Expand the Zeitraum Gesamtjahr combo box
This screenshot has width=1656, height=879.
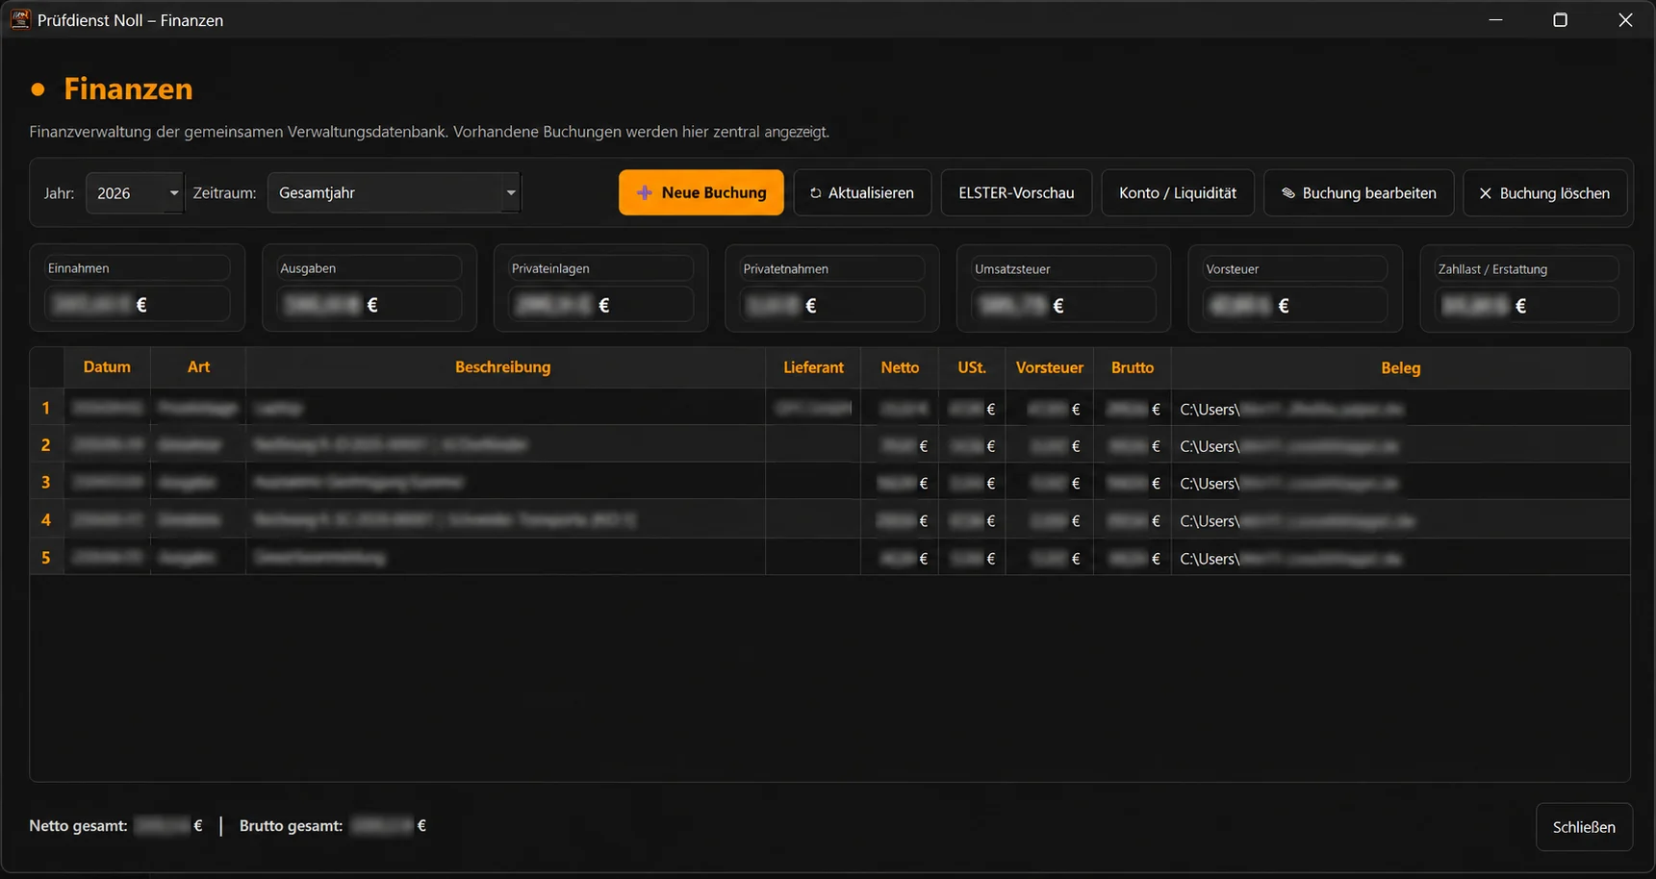click(x=394, y=192)
